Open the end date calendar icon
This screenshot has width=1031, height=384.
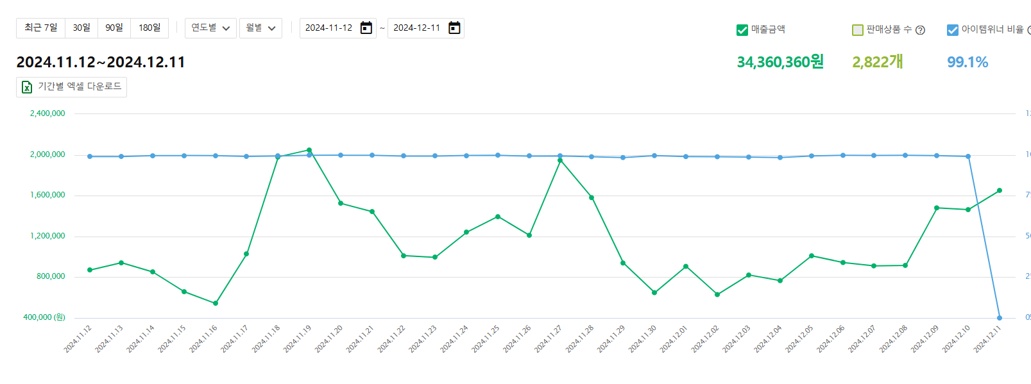coord(454,28)
